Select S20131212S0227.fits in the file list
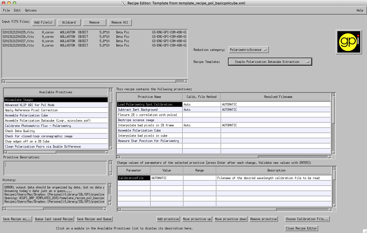 coord(18,41)
